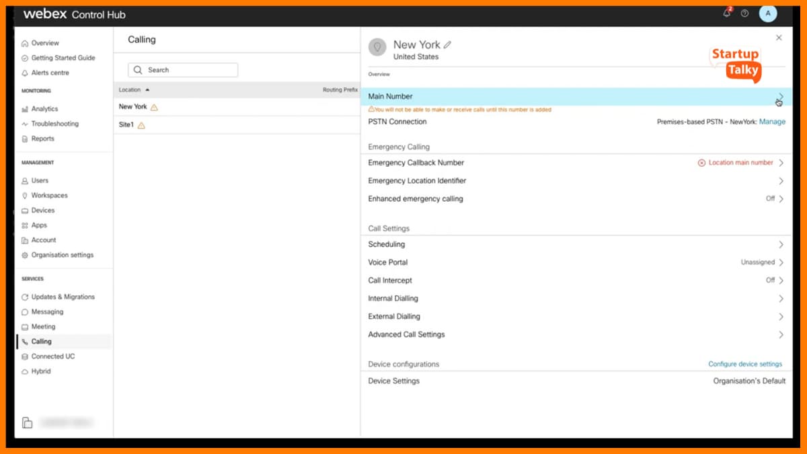
Task: Click the warning triangle next to Site1
Action: pos(141,124)
